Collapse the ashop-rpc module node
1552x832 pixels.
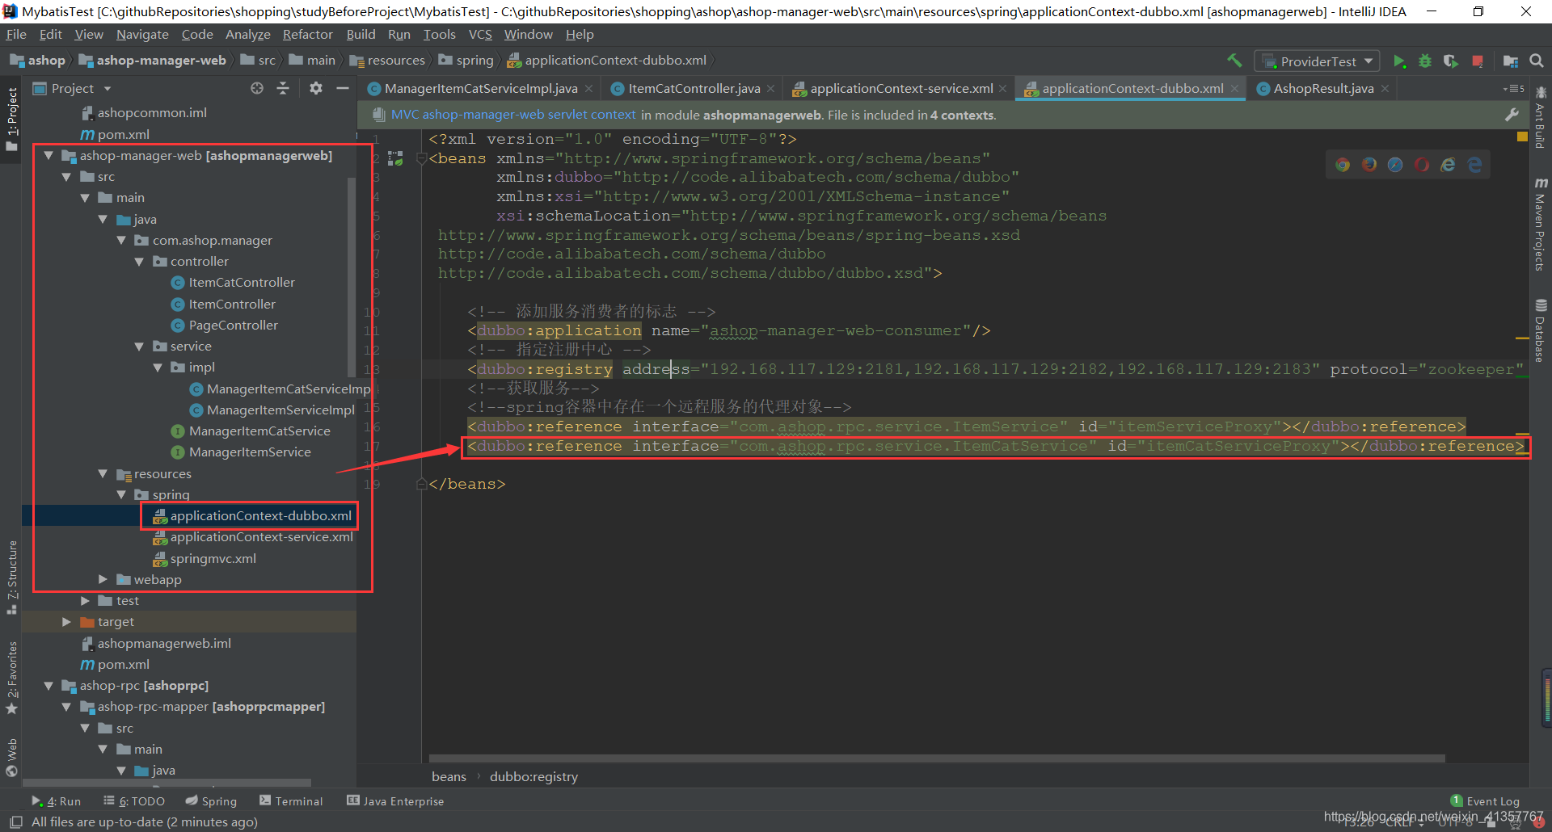point(48,686)
